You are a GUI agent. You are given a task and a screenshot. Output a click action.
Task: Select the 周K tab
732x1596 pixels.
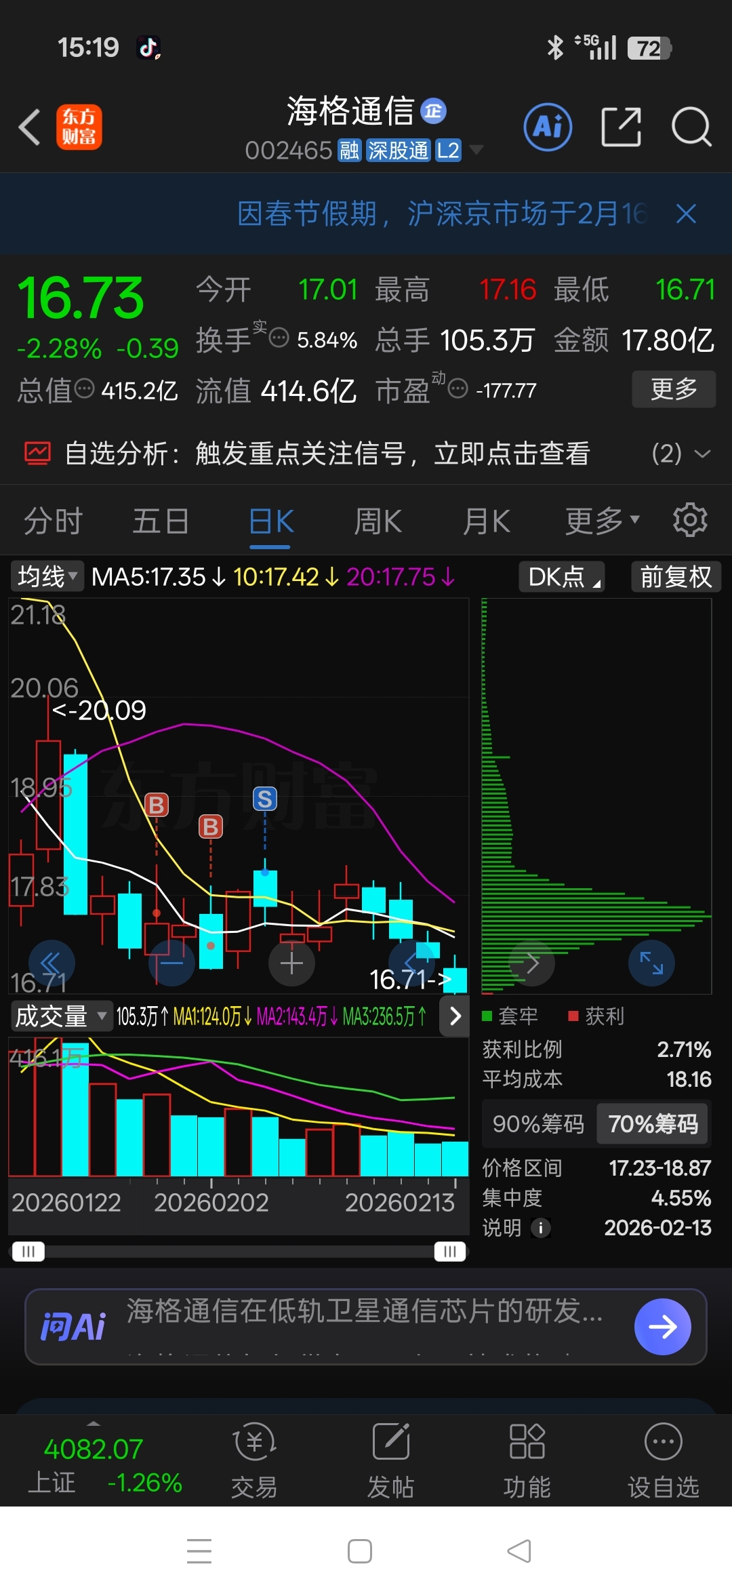[378, 521]
